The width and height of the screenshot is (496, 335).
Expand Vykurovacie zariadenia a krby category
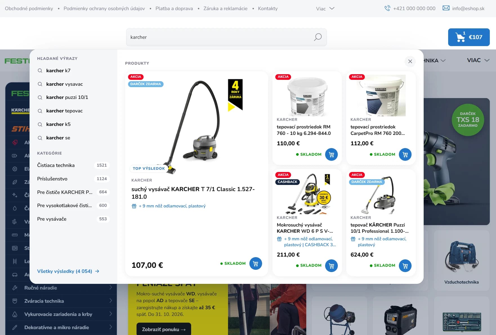coord(61,314)
